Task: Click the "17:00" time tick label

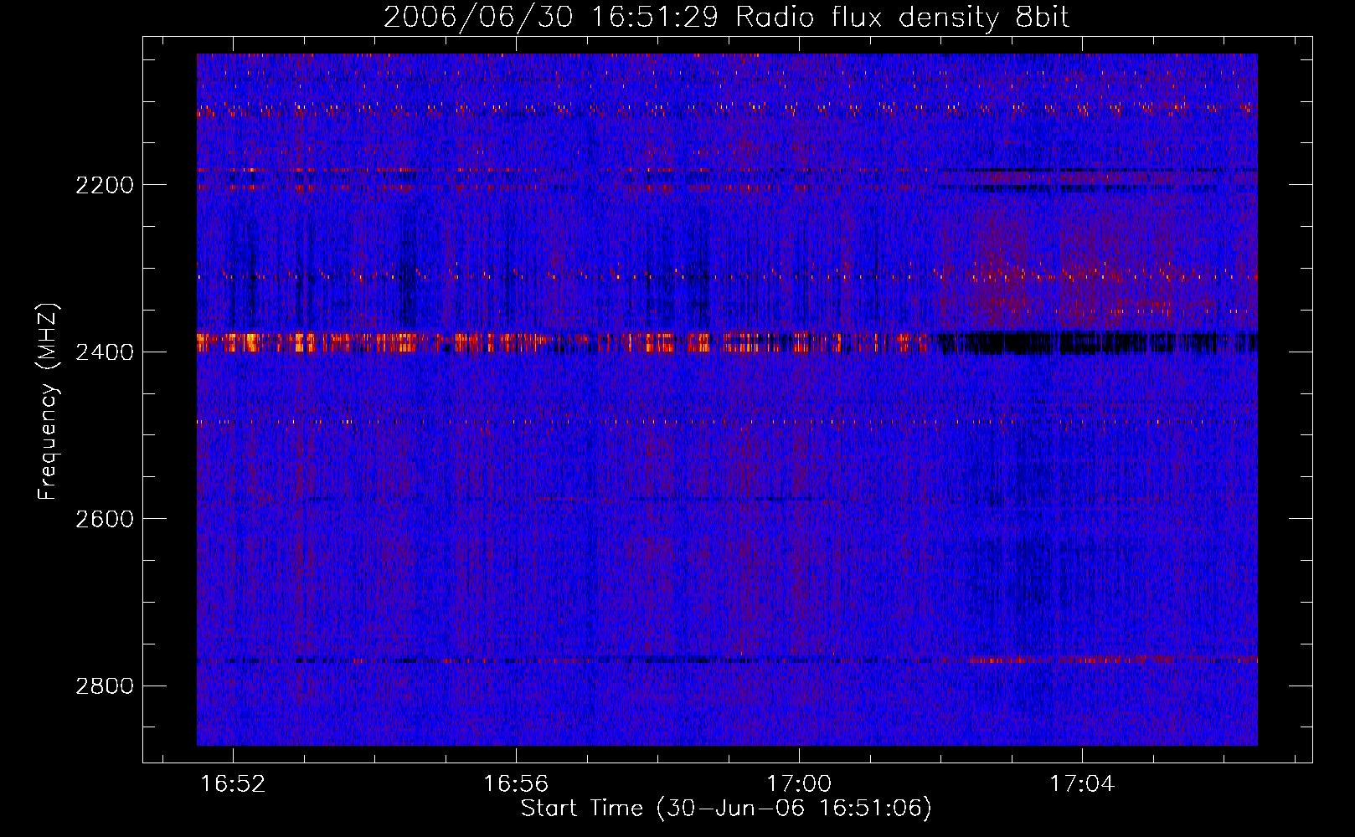Action: tap(799, 783)
